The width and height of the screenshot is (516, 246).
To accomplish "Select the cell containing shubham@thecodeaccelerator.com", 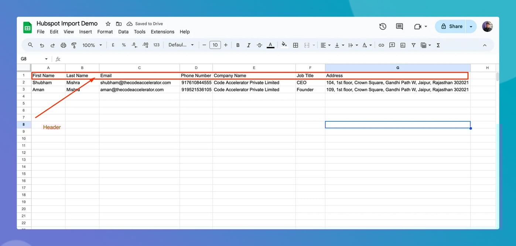I will point(139,82).
